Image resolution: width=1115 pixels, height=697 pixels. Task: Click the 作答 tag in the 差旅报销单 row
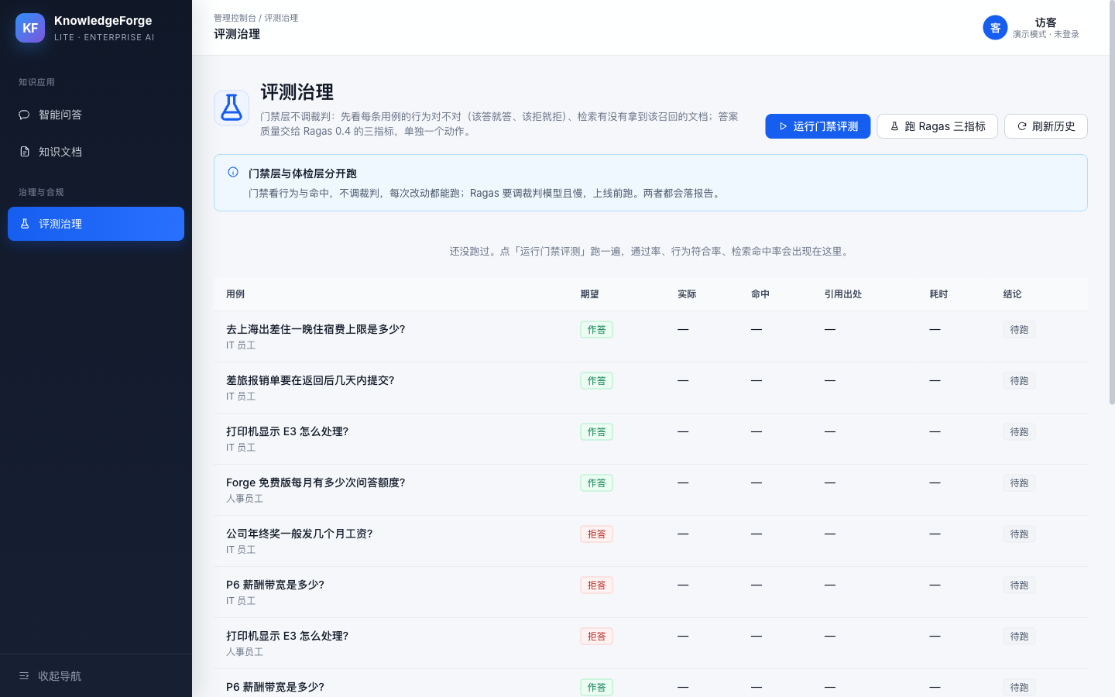click(x=596, y=381)
